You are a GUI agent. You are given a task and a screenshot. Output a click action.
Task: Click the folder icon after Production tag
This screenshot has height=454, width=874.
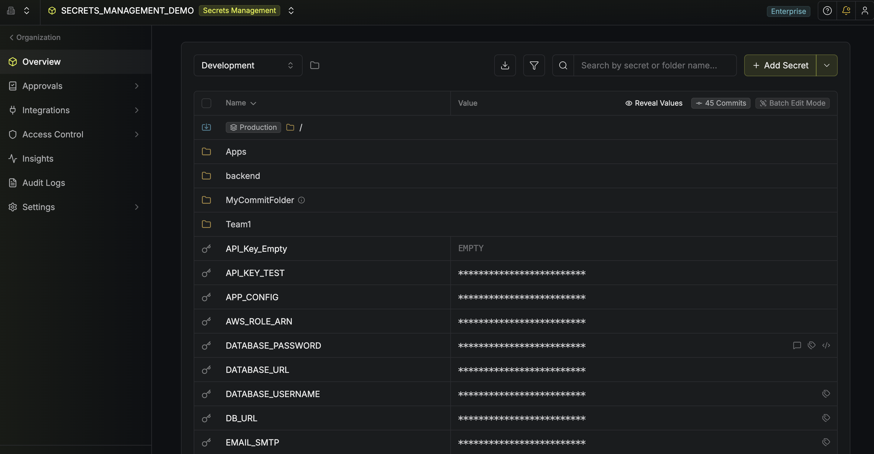point(290,127)
